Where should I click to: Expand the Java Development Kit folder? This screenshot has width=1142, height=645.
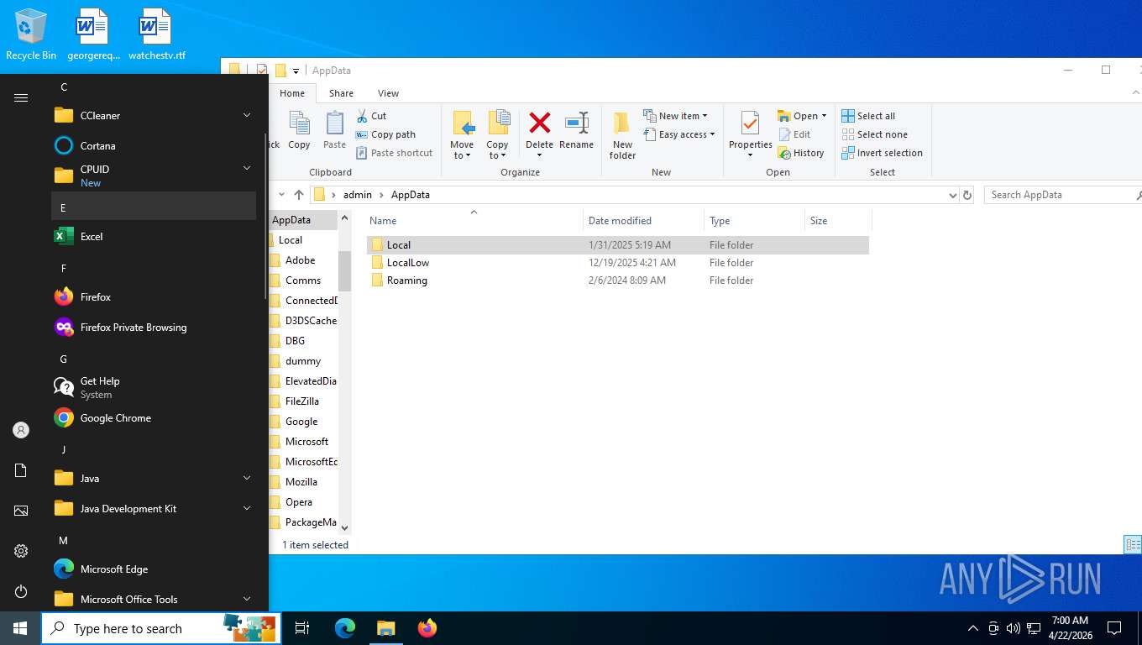click(154, 509)
